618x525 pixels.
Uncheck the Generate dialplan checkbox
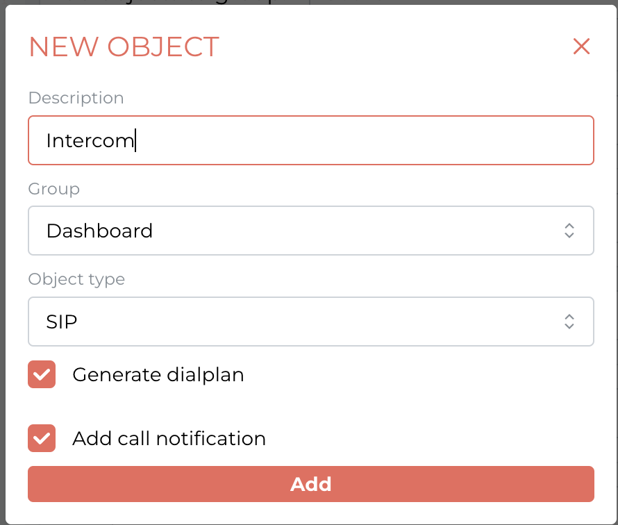point(42,374)
